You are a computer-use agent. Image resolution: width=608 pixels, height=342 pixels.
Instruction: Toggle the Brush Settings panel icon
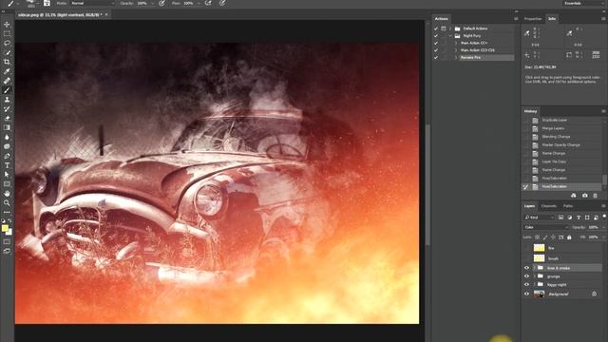pos(47,3)
